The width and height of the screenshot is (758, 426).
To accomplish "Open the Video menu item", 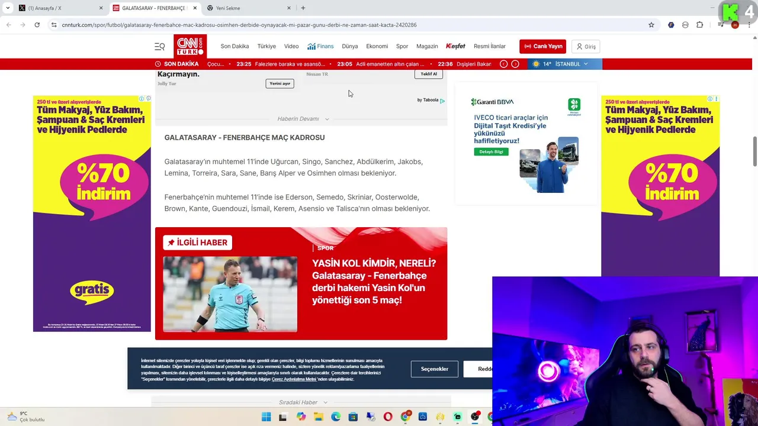I will (x=291, y=46).
